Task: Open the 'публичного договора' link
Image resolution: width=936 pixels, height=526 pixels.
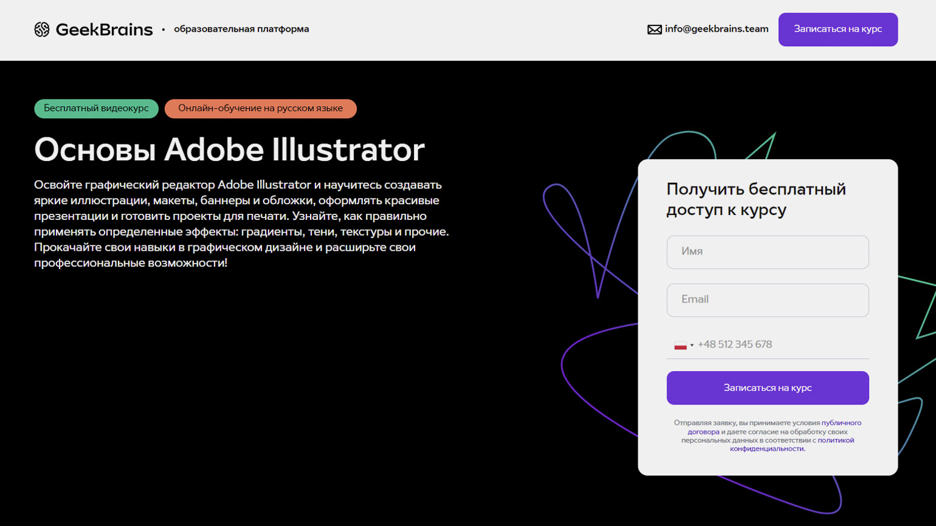Action: click(x=774, y=427)
